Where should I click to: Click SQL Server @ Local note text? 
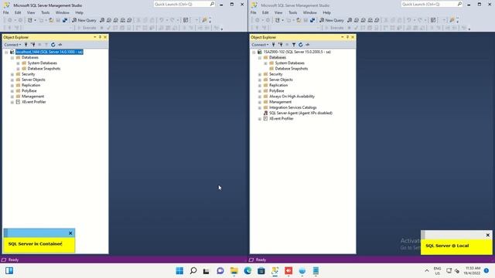tap(447, 246)
